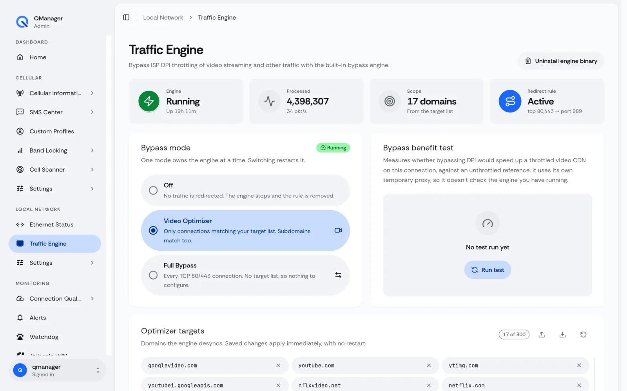Run the bypass benefit test
The height and width of the screenshot is (391, 627).
(487, 270)
